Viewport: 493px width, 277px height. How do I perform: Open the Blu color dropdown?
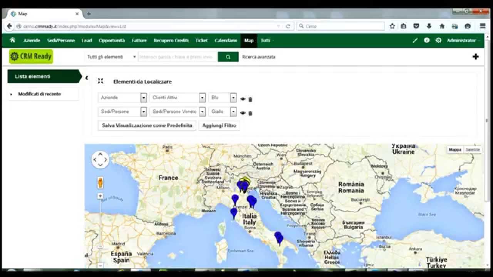pyautogui.click(x=222, y=98)
